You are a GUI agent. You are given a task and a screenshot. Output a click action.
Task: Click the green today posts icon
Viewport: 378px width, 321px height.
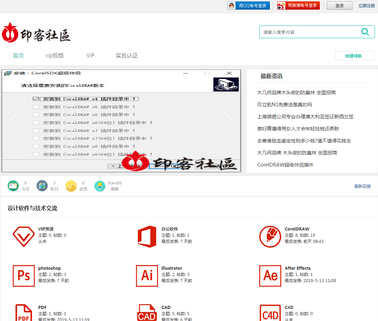click(13, 186)
